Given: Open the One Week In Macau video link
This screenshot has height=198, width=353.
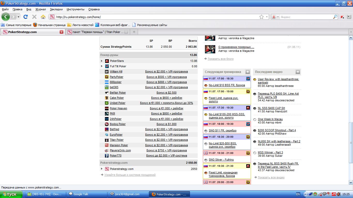Looking at the screenshot, I should coord(270,119).
